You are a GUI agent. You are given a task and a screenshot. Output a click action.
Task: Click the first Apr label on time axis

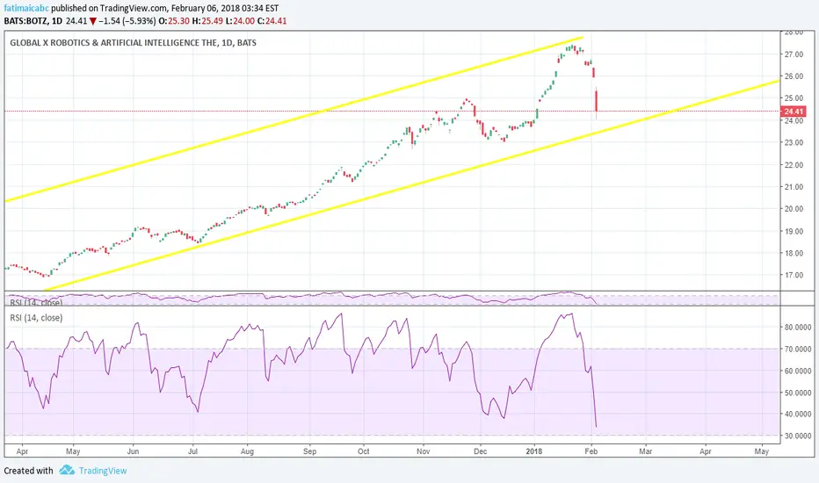coord(22,451)
